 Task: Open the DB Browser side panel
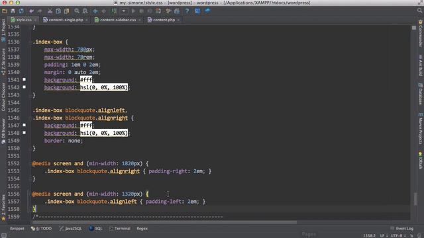coord(3,130)
